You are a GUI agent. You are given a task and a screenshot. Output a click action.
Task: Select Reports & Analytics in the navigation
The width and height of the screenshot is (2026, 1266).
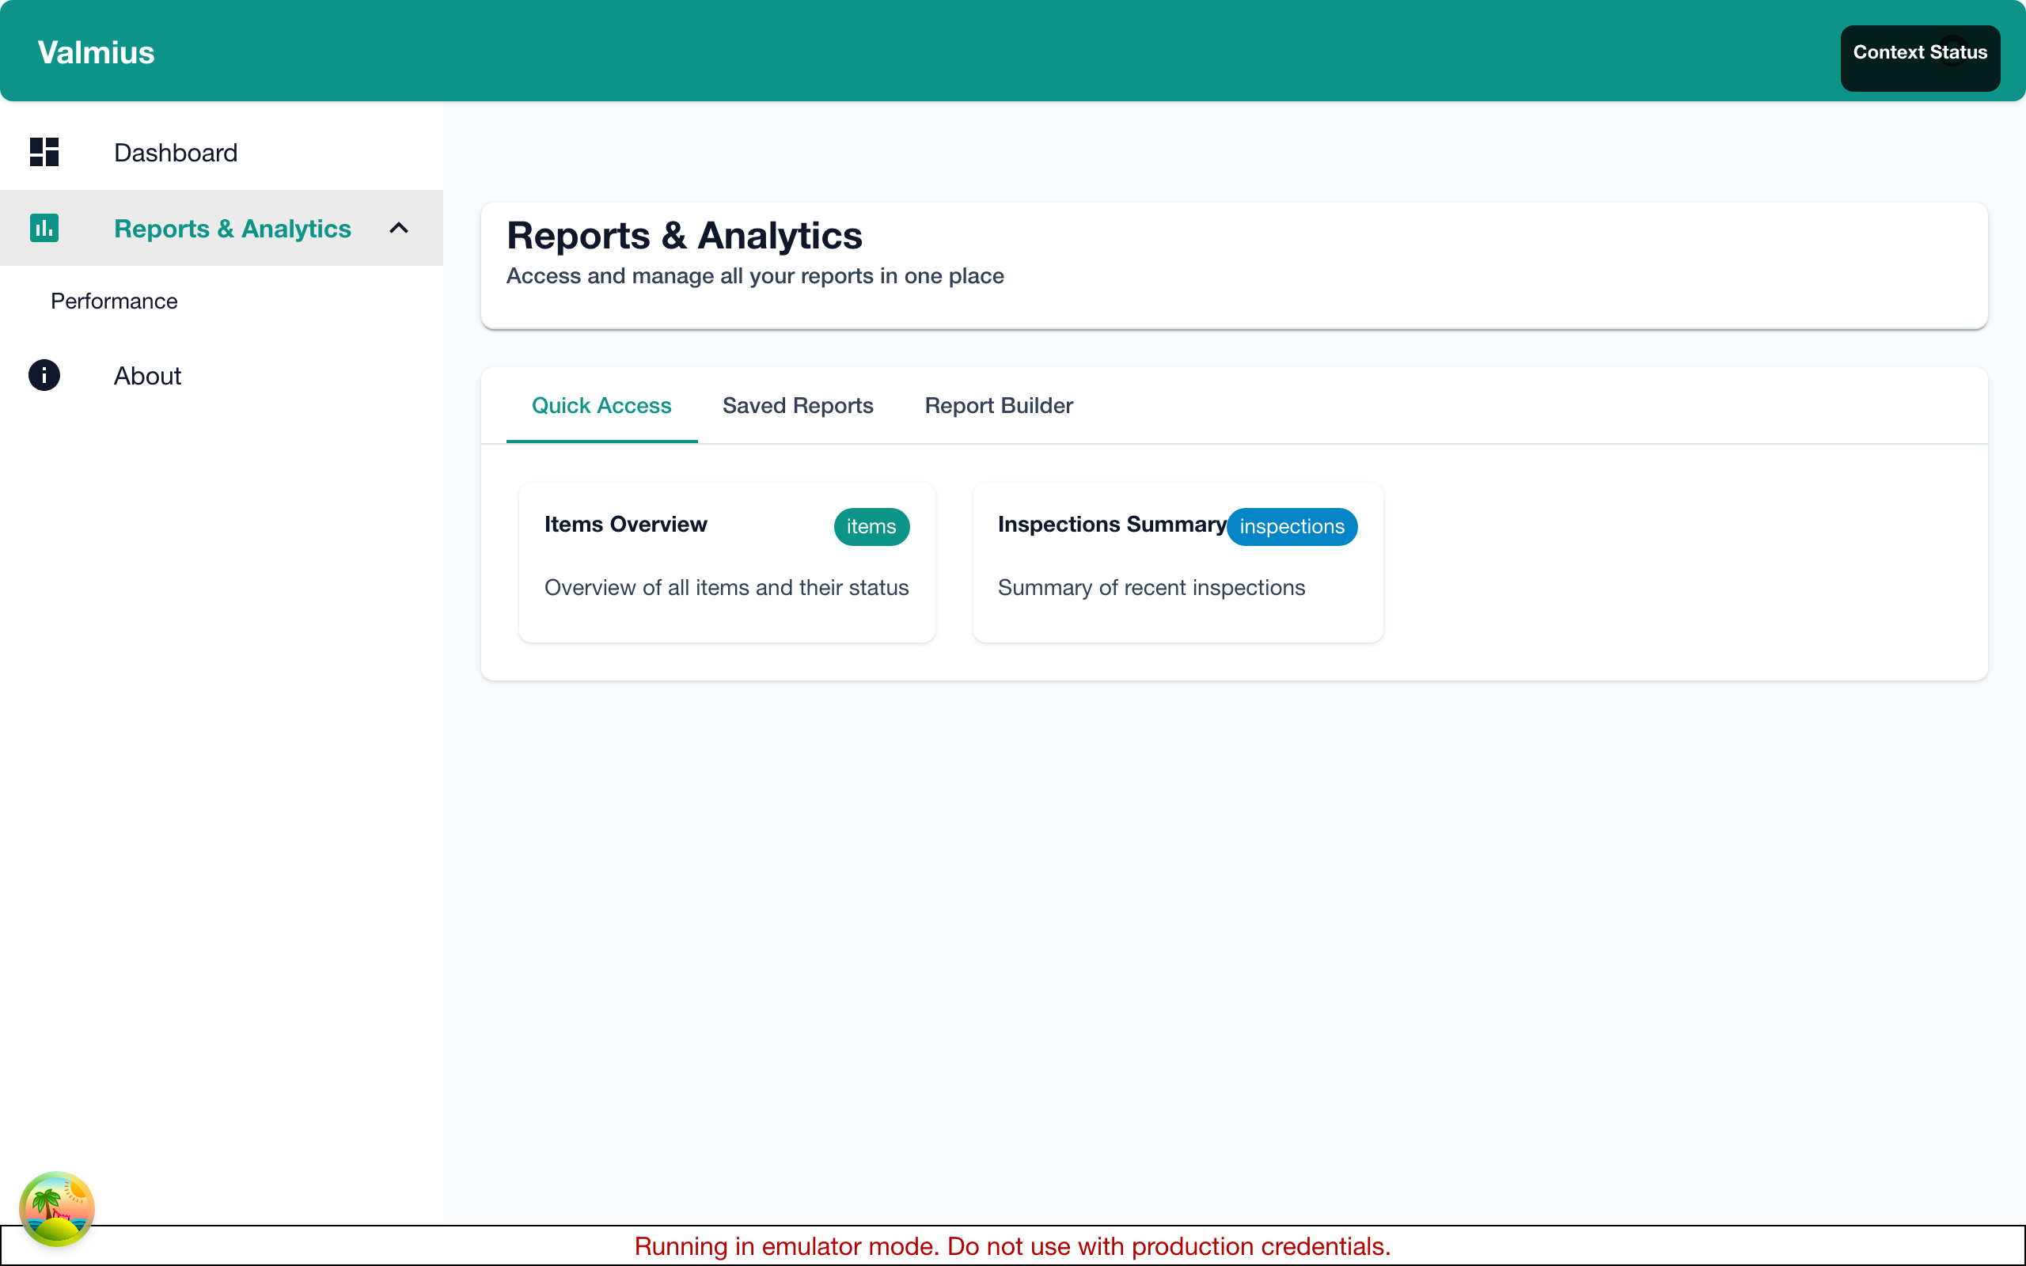point(232,228)
